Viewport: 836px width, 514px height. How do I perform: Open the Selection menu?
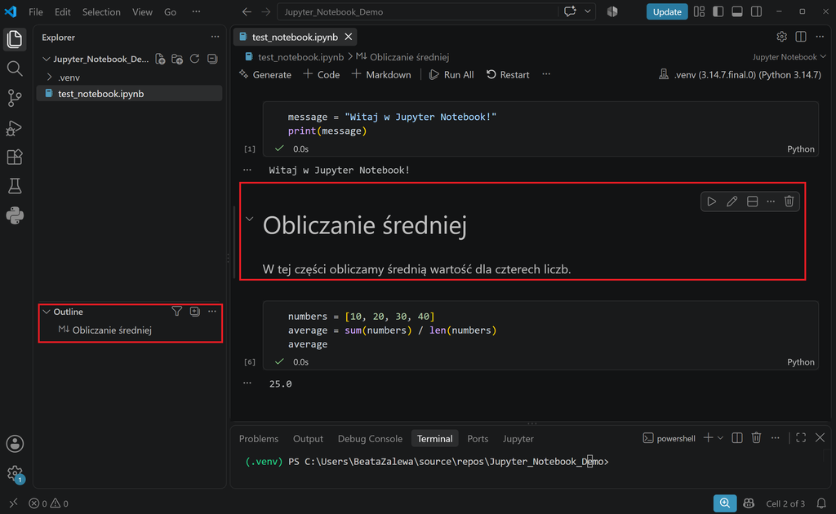[101, 11]
